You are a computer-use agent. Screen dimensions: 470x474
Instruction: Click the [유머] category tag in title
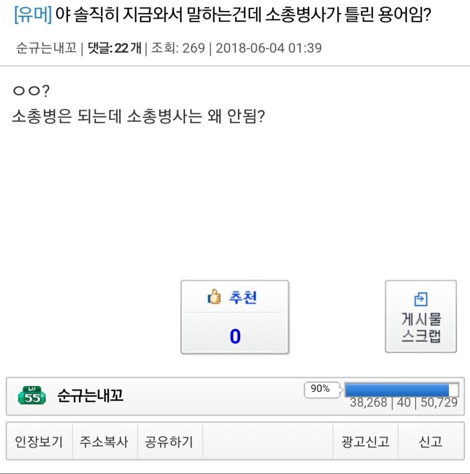click(x=32, y=17)
